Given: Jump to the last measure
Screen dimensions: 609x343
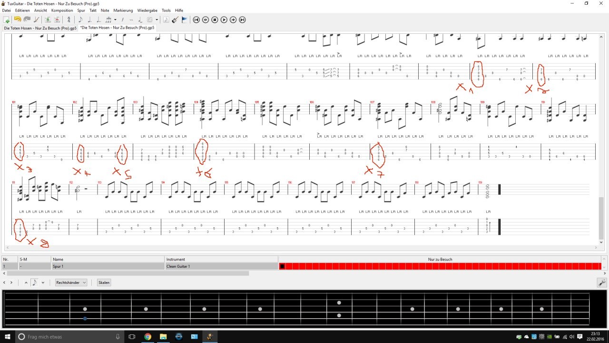Looking at the screenshot, I should 242,20.
